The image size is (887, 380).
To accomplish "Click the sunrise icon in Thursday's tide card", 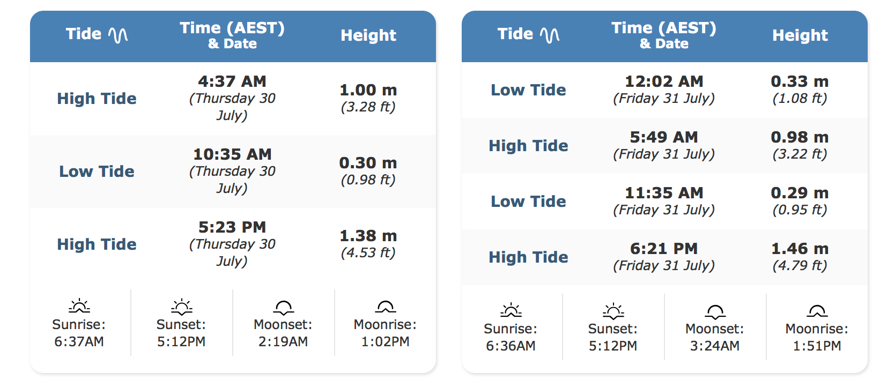I will point(79,306).
